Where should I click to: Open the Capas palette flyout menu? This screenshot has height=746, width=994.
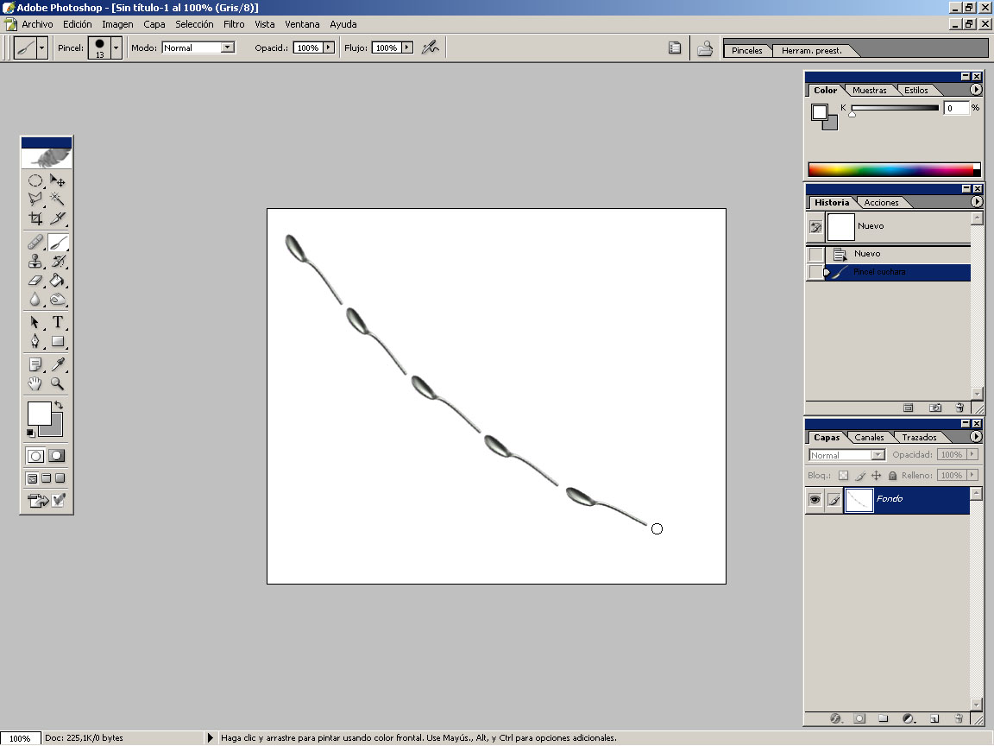click(x=976, y=436)
